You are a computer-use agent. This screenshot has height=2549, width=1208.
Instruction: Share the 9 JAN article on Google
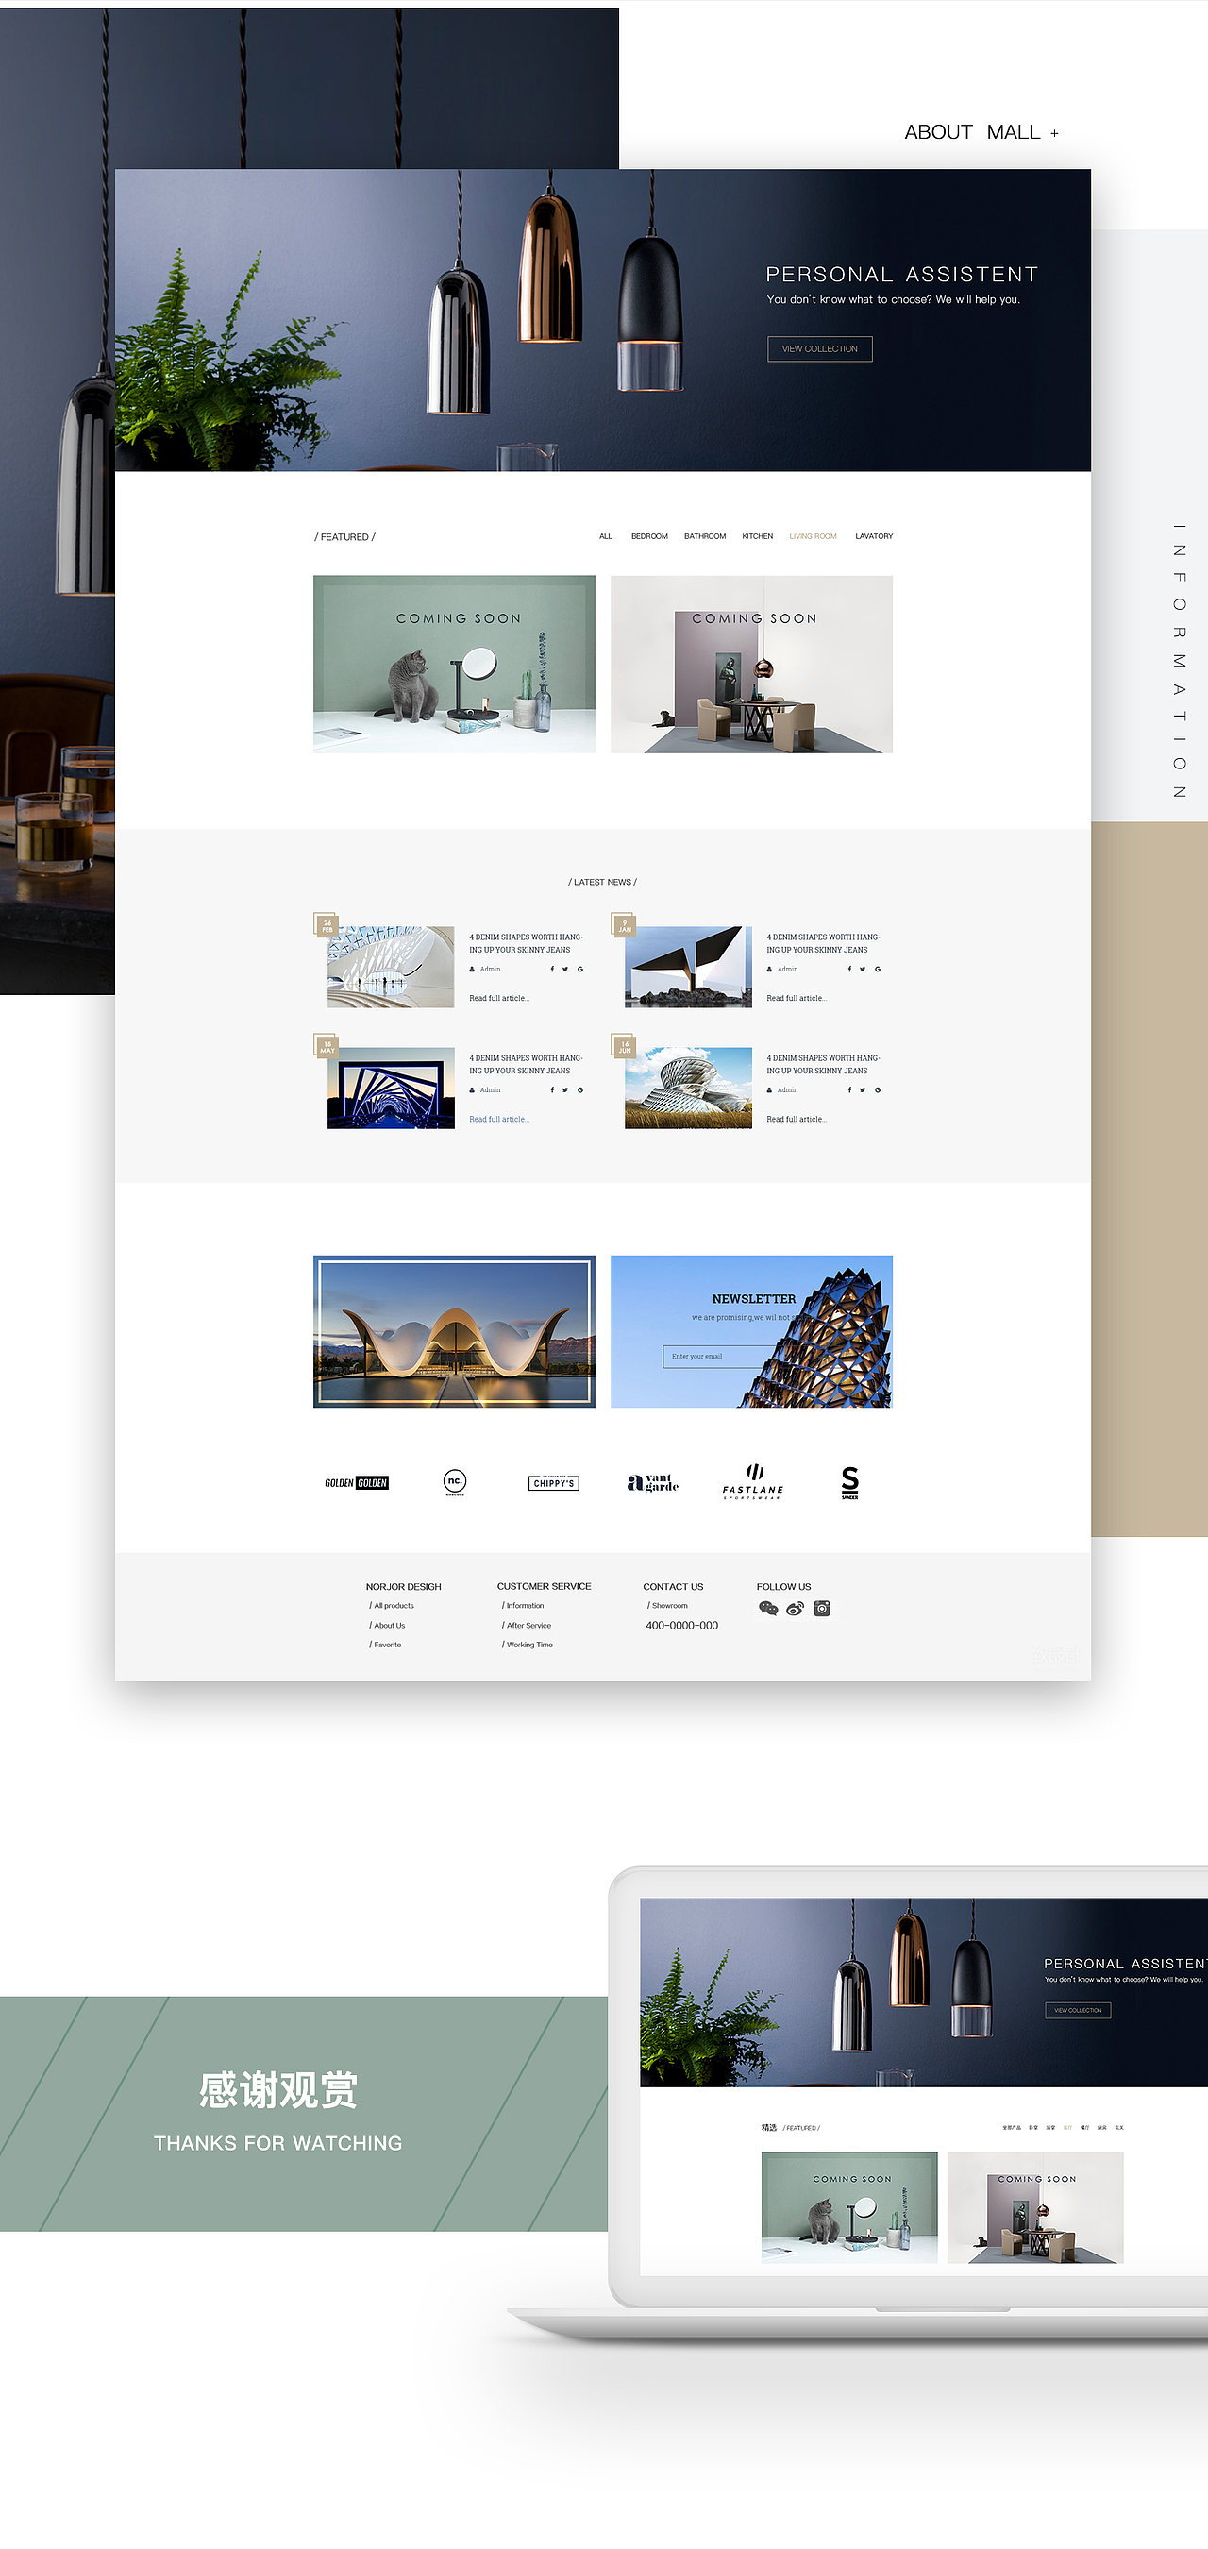[x=877, y=969]
